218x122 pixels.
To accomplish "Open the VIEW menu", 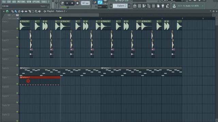I will pyautogui.click(x=29, y=2).
